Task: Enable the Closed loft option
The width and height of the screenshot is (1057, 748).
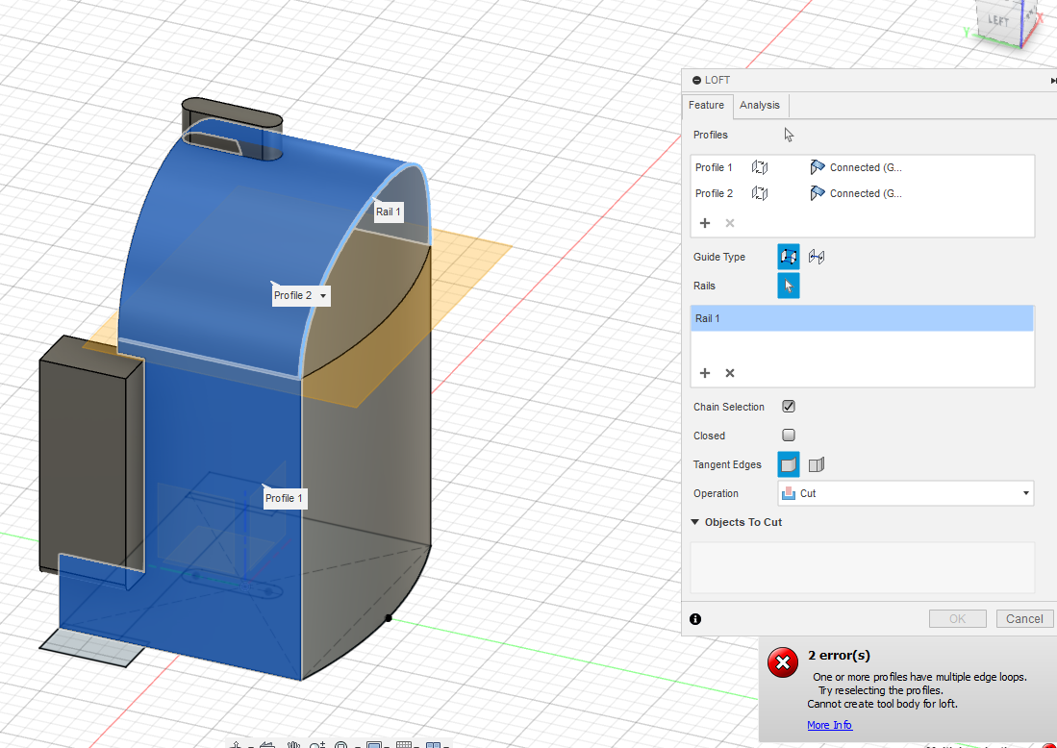Action: 789,435
